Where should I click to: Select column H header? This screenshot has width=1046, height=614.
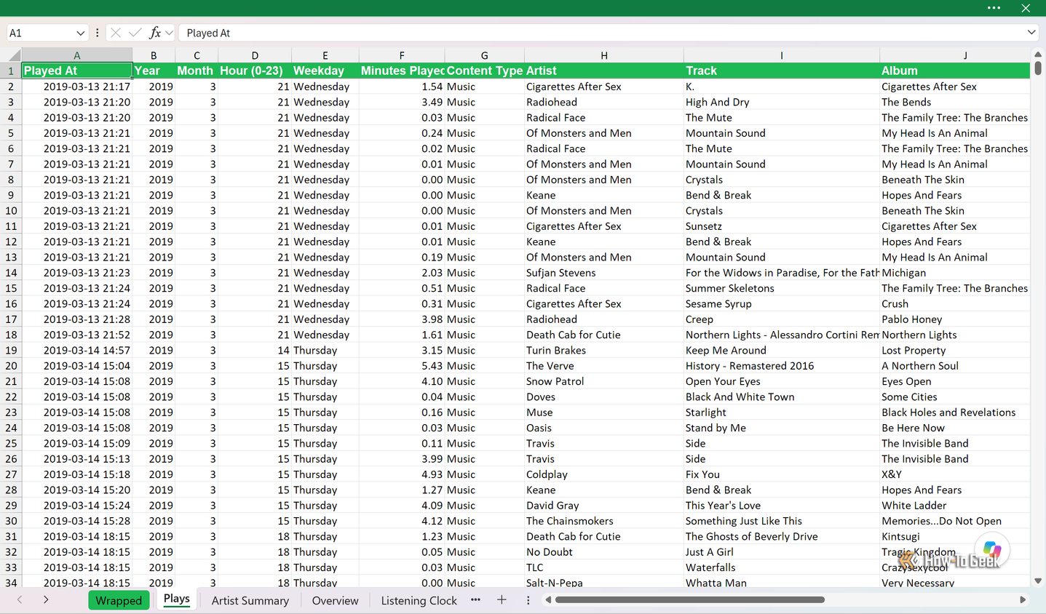(x=604, y=55)
